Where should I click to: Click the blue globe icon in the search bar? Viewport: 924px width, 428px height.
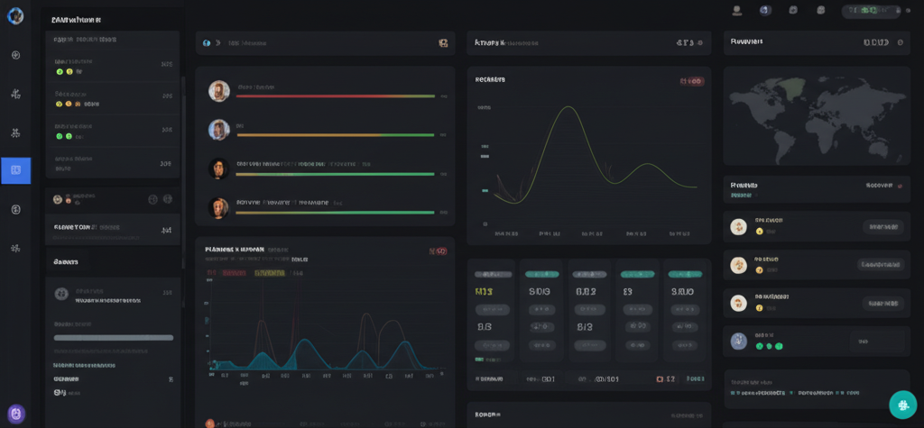[x=207, y=43]
